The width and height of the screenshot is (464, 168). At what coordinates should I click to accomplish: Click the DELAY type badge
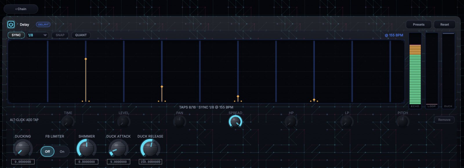43,25
